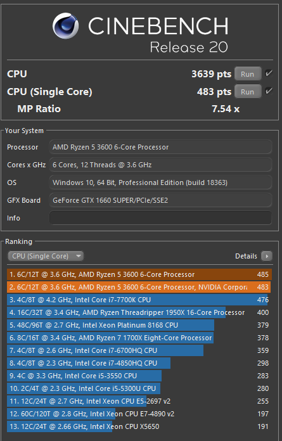Open the CPU (Single Core) ranking dropdown

[x=46, y=256]
